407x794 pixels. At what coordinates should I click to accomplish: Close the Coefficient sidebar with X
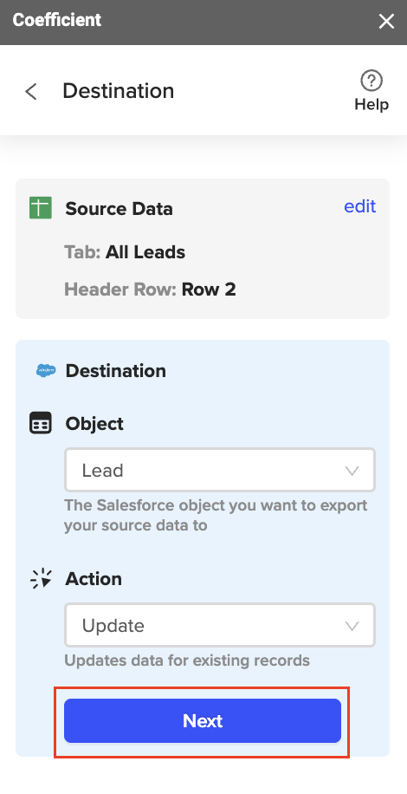click(x=387, y=22)
